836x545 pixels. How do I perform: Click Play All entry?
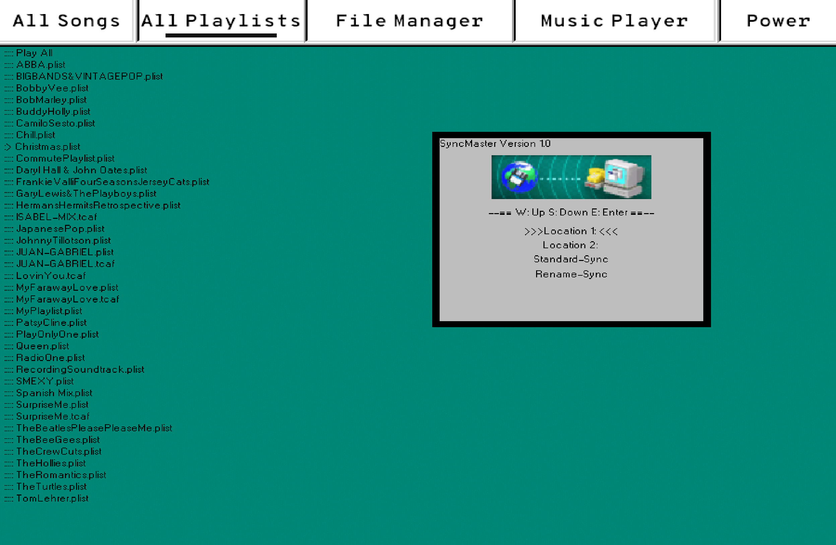click(x=34, y=53)
